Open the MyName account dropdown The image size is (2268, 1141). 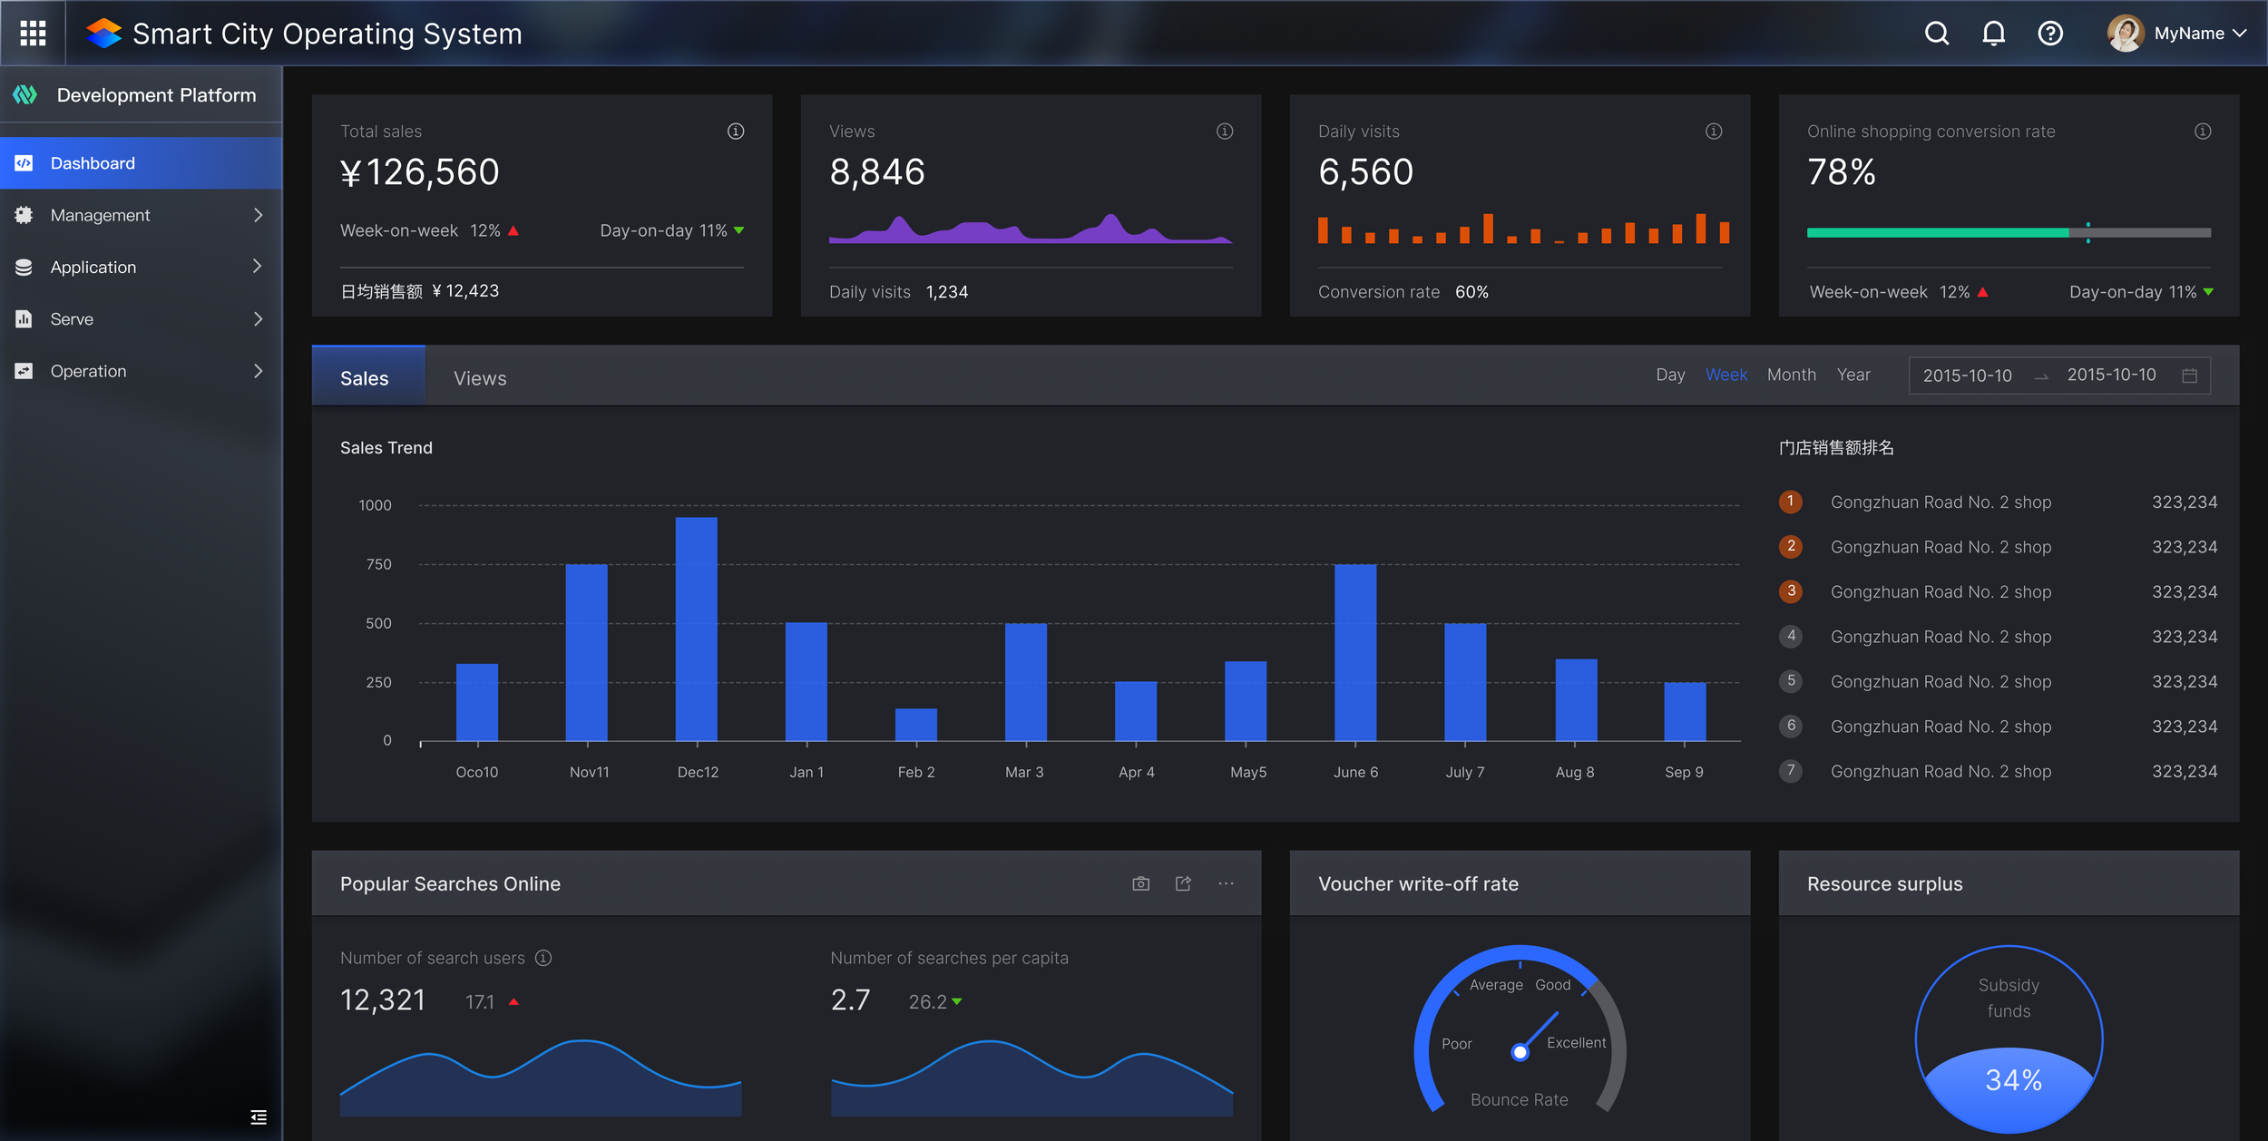(x=2187, y=34)
